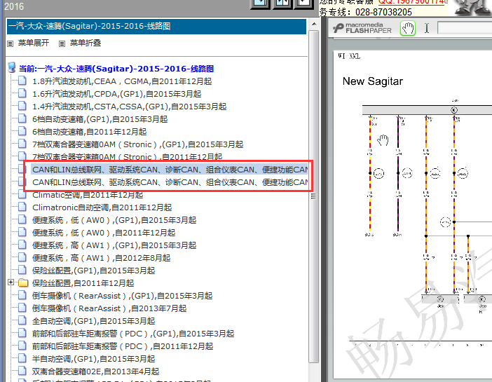Click the document icon for 1.4升汽油发动机,CSTA,CSSA
Viewport: 492px width, 382px height.
tap(22, 106)
